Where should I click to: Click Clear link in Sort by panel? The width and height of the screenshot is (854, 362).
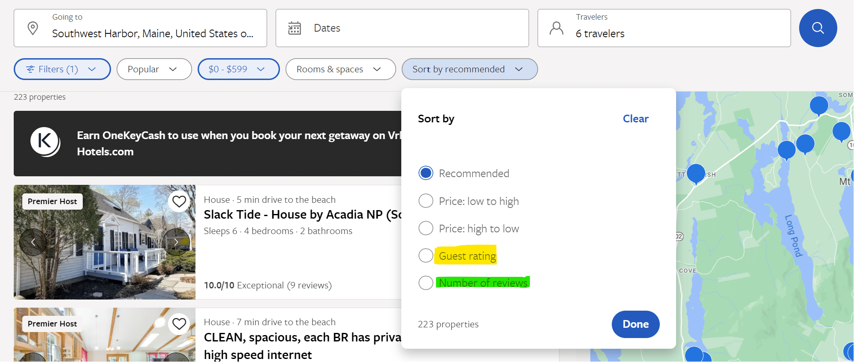[x=635, y=119]
